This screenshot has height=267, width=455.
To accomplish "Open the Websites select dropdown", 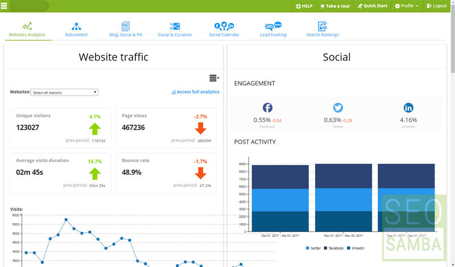I will [64, 92].
